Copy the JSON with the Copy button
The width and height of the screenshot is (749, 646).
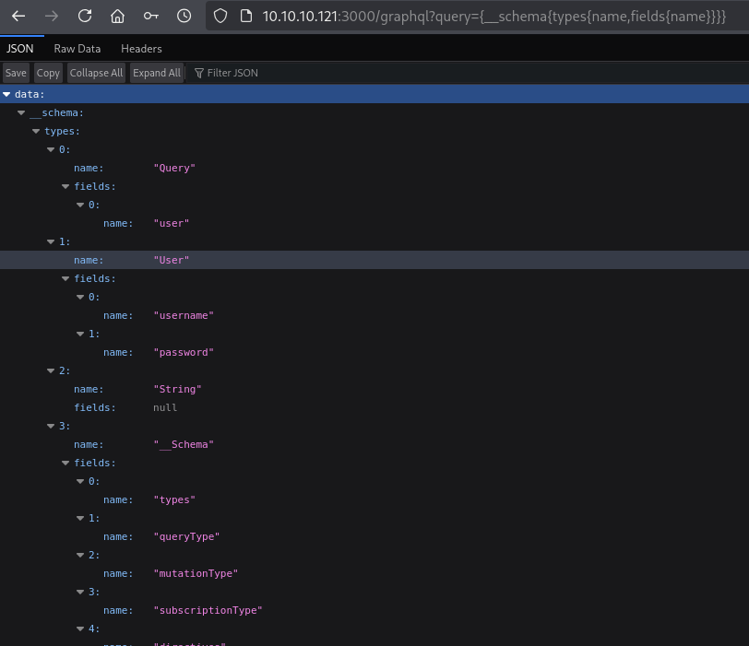click(x=48, y=73)
